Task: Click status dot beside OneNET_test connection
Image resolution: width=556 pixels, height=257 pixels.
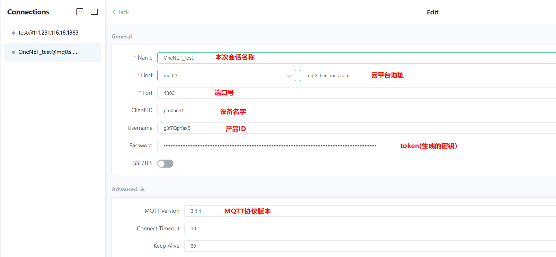Action: pyautogui.click(x=13, y=52)
